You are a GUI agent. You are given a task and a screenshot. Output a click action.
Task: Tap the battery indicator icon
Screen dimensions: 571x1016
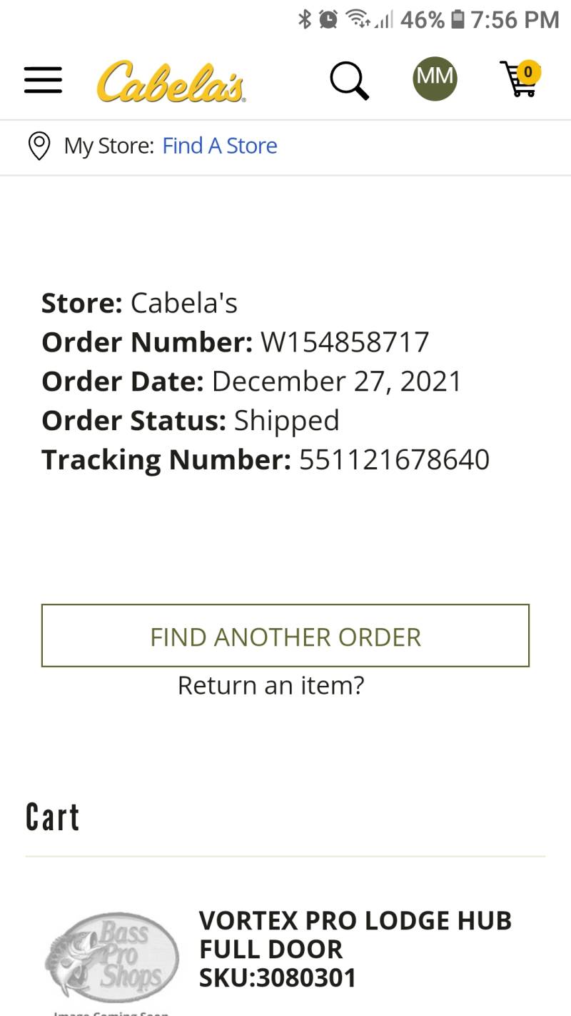point(458,19)
